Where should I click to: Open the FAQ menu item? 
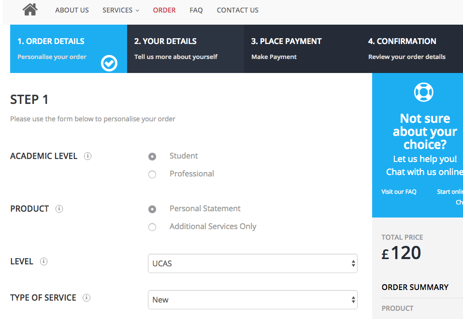(x=196, y=10)
